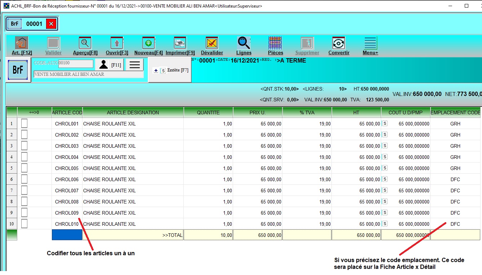Click supplier name field VENTE MOBILIER ALI BEN AMAR
482x275 pixels.
88,74
